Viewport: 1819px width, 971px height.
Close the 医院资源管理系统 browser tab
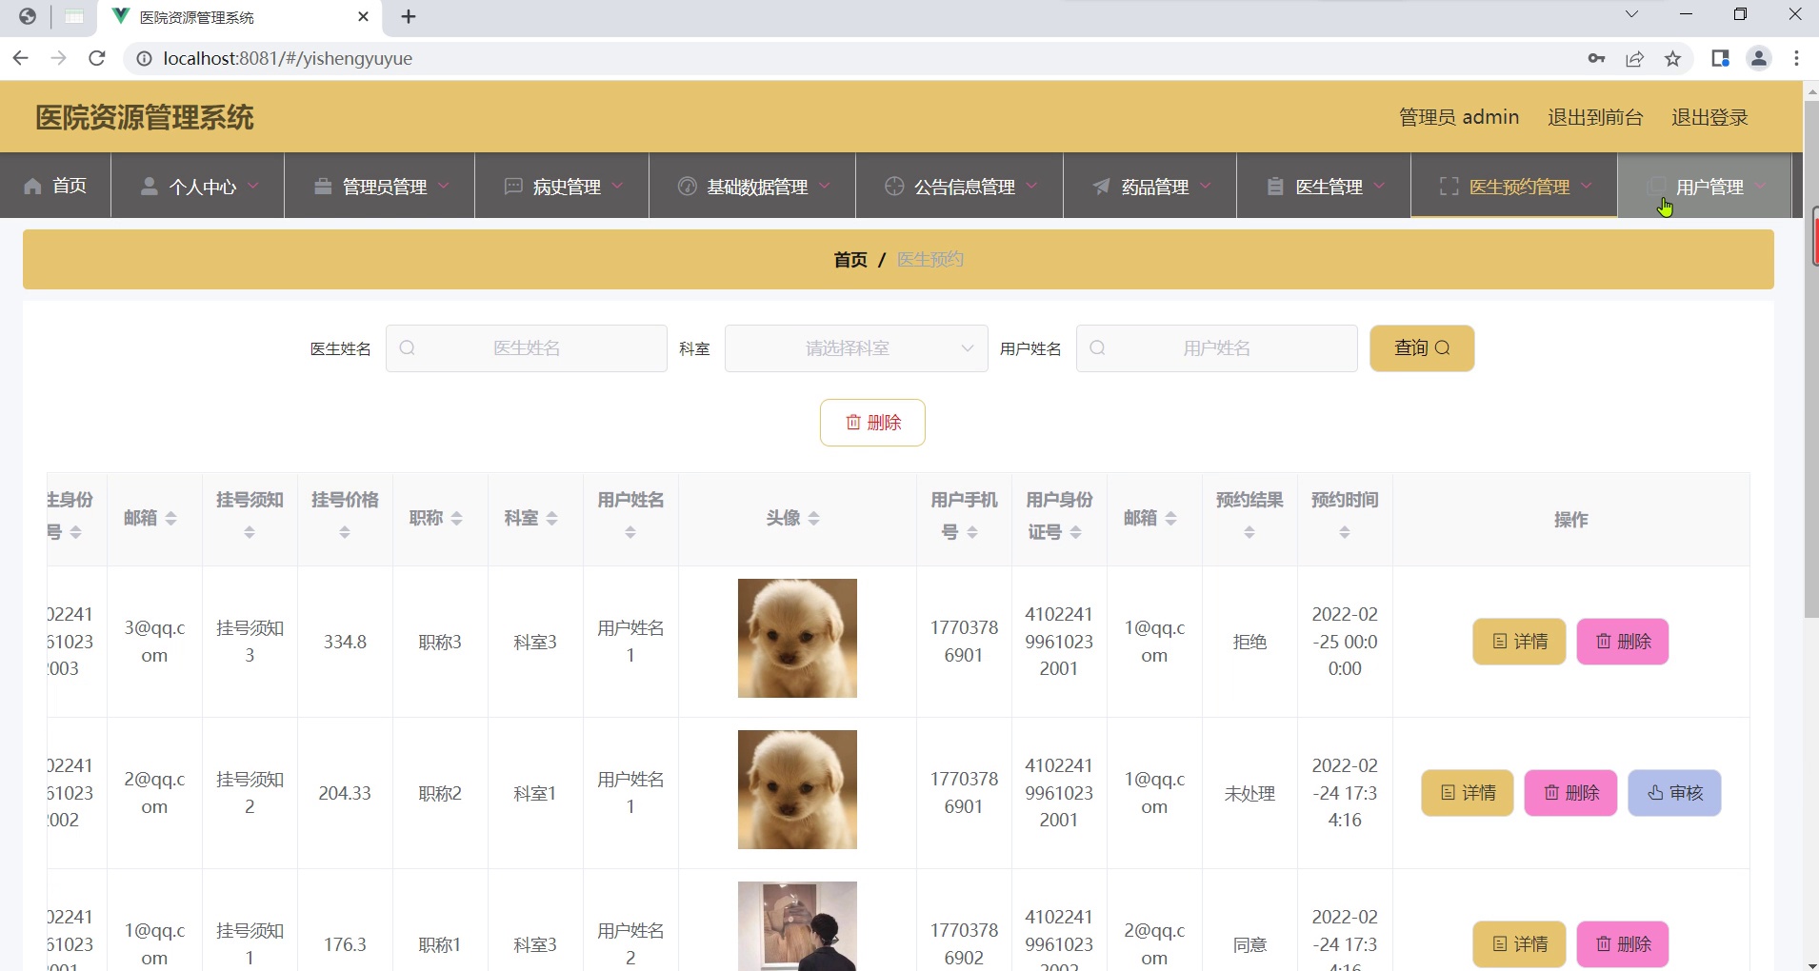(x=363, y=16)
